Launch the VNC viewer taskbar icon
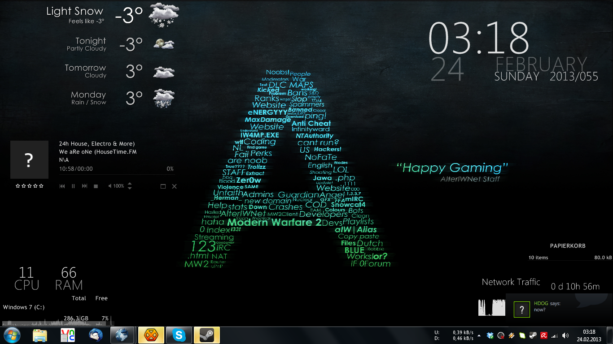The height and width of the screenshot is (344, 613). (x=68, y=335)
